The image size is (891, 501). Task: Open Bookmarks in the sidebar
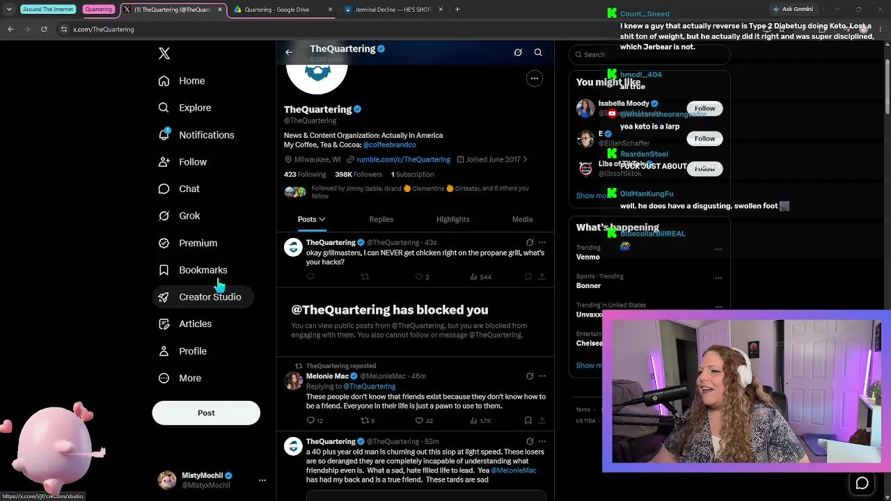[193, 270]
